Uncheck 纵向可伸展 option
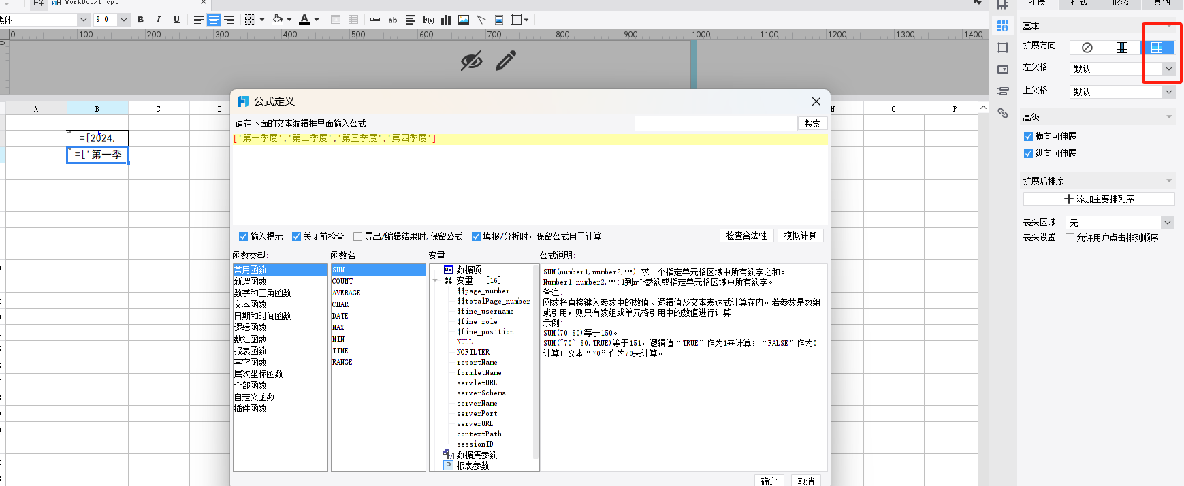The height and width of the screenshot is (486, 1184). point(1028,153)
